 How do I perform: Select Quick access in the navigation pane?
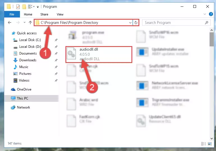pos(24,33)
